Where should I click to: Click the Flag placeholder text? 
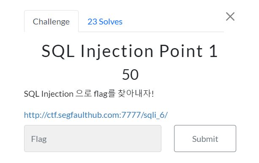[x=39, y=139]
